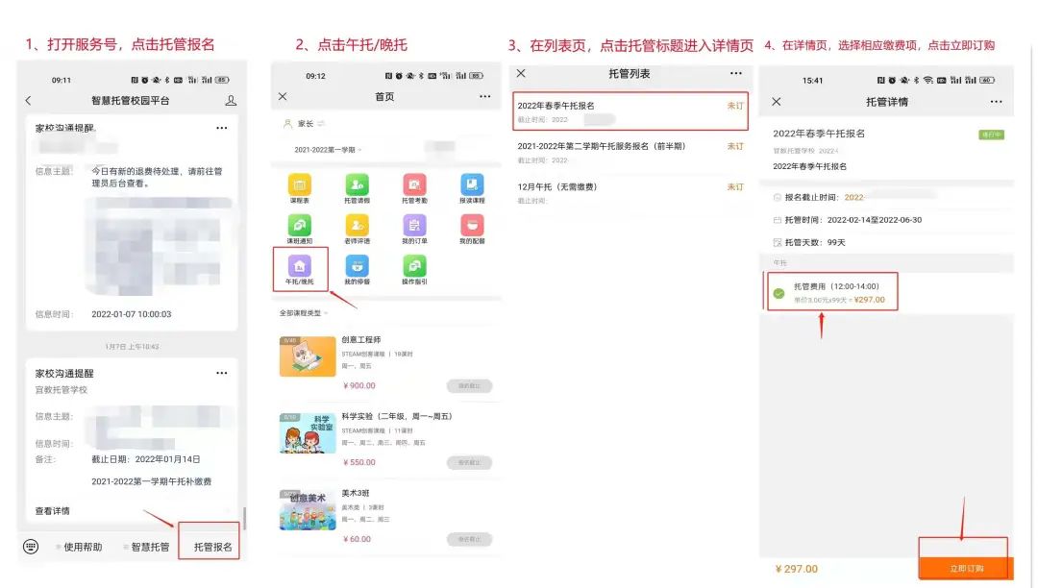Tap the keyboard icon in bottom bar
This screenshot has height=588, width=1038.
31,547
